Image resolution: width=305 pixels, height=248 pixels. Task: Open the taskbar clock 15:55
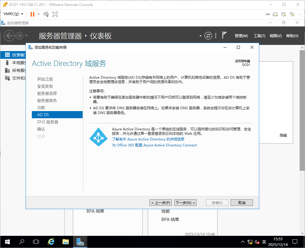(x=278, y=242)
